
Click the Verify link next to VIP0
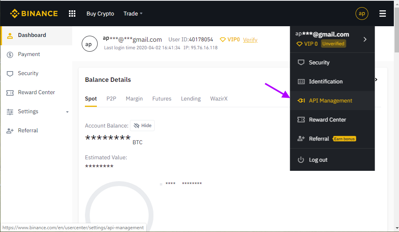250,40
